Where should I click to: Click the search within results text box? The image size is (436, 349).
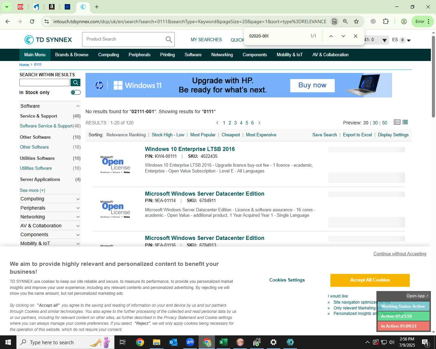(x=45, y=82)
